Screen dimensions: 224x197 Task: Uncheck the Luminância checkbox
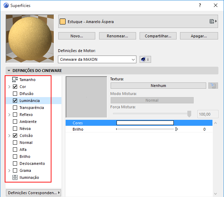coord(15,101)
